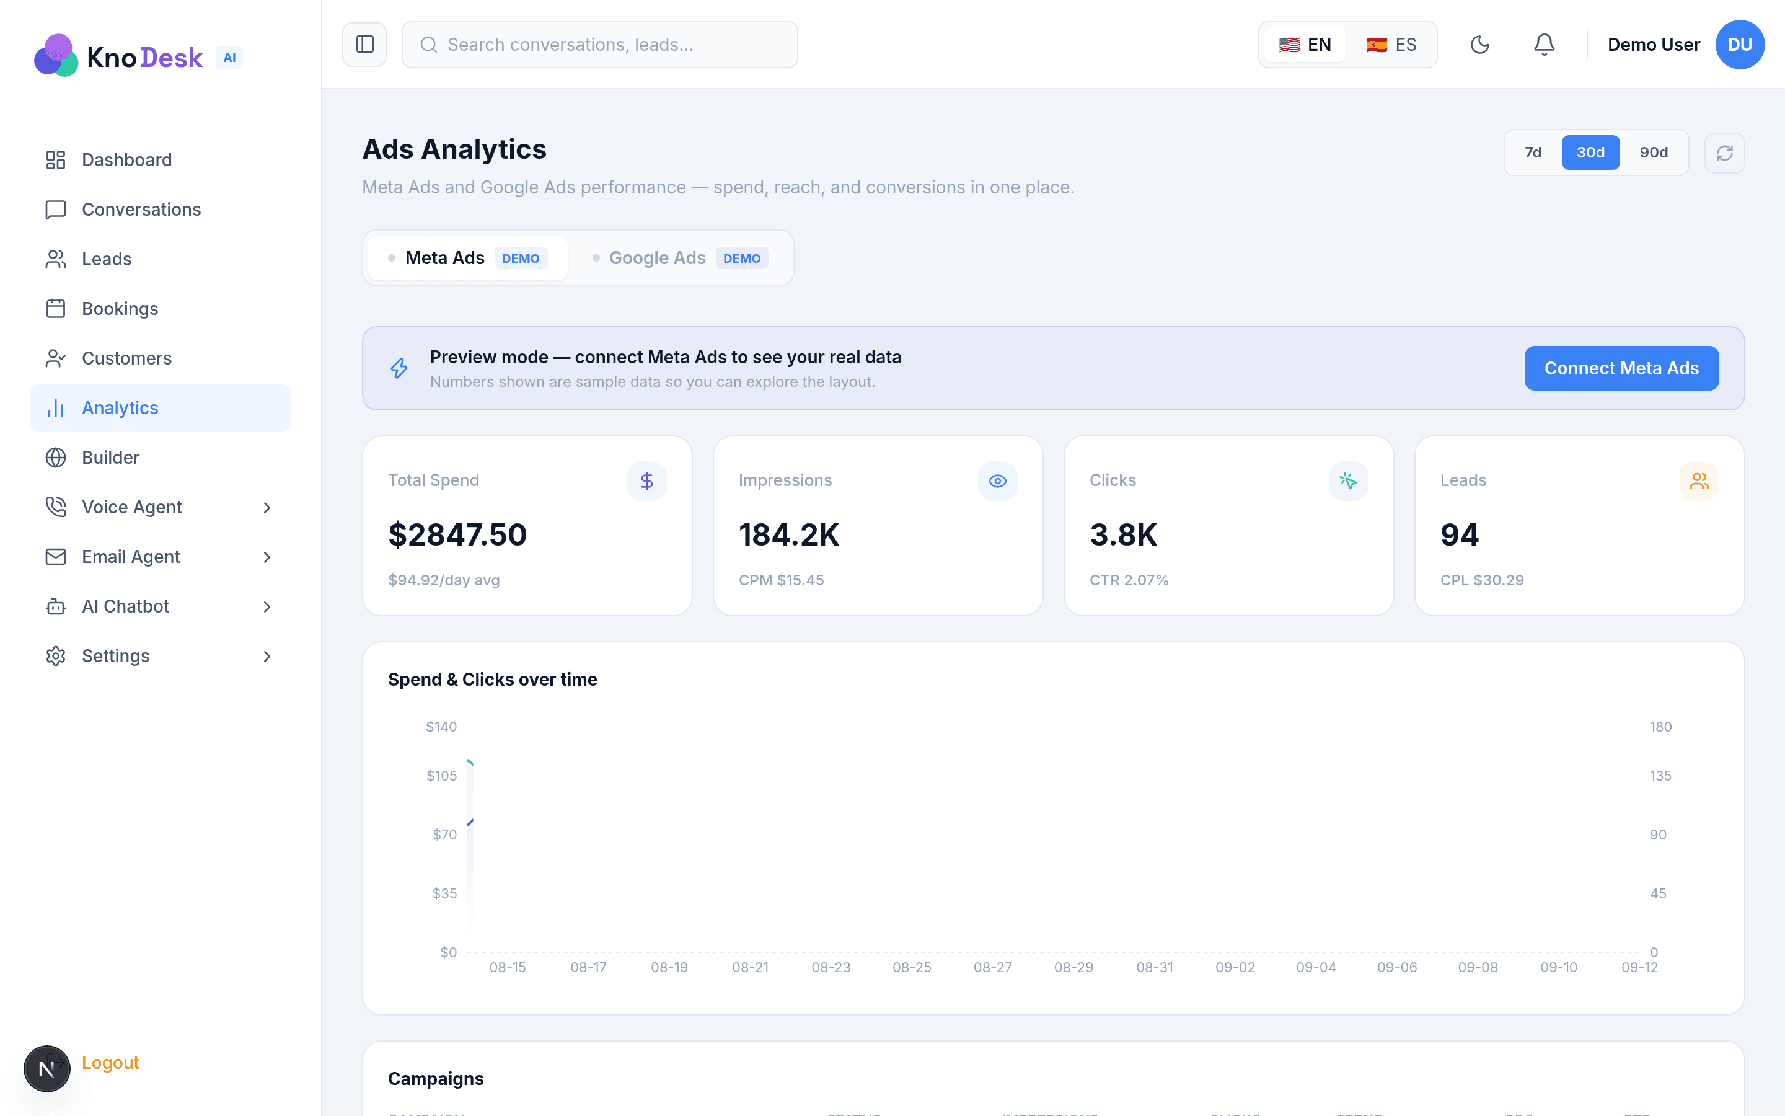The image size is (1785, 1116).
Task: Click the AI badge beside logo
Action: 229,58
